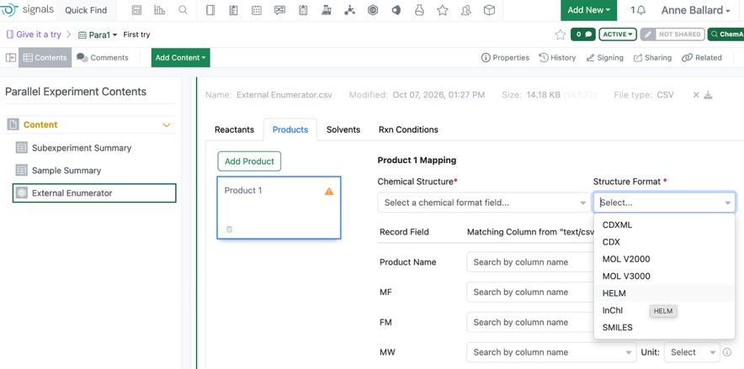Switch to the Rxn Conditions tab
This screenshot has width=744, height=369.
(x=408, y=129)
